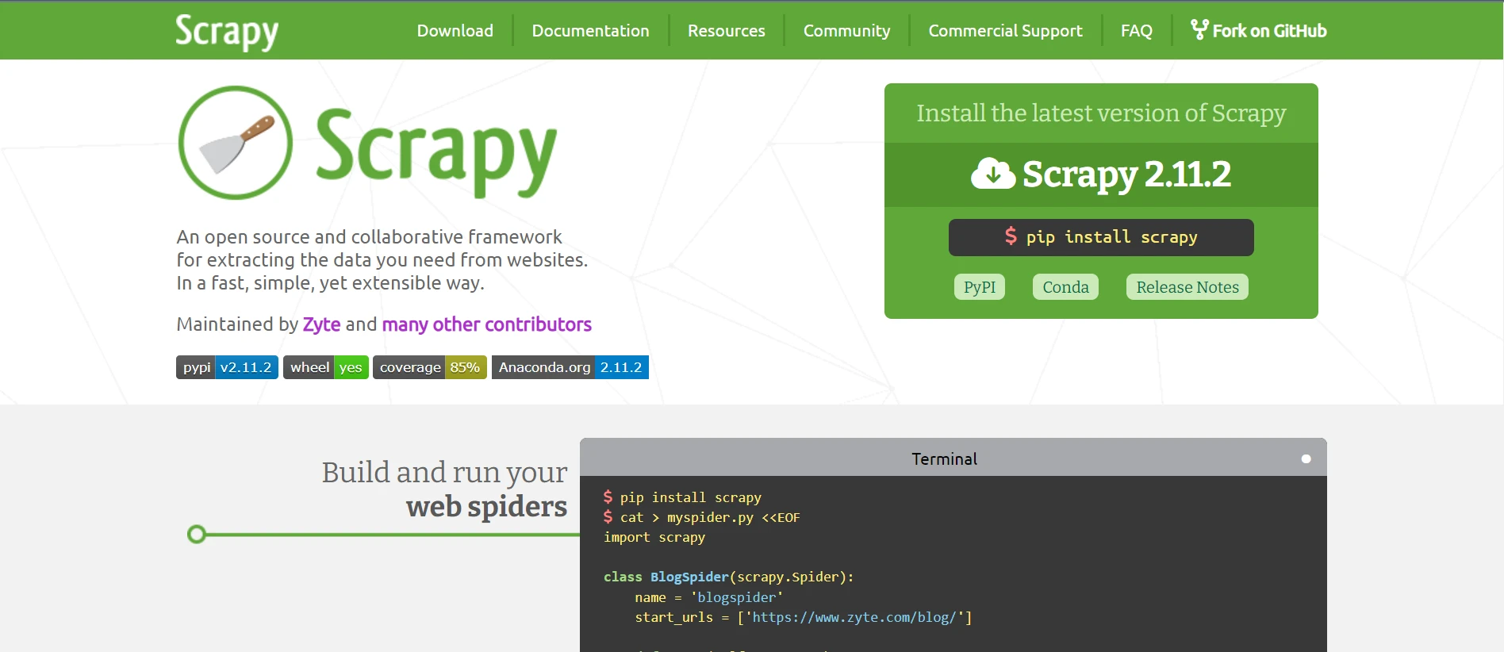The height and width of the screenshot is (652, 1504).
Task: Click the 'Build and run your web spiders' heading
Action: 444,489
